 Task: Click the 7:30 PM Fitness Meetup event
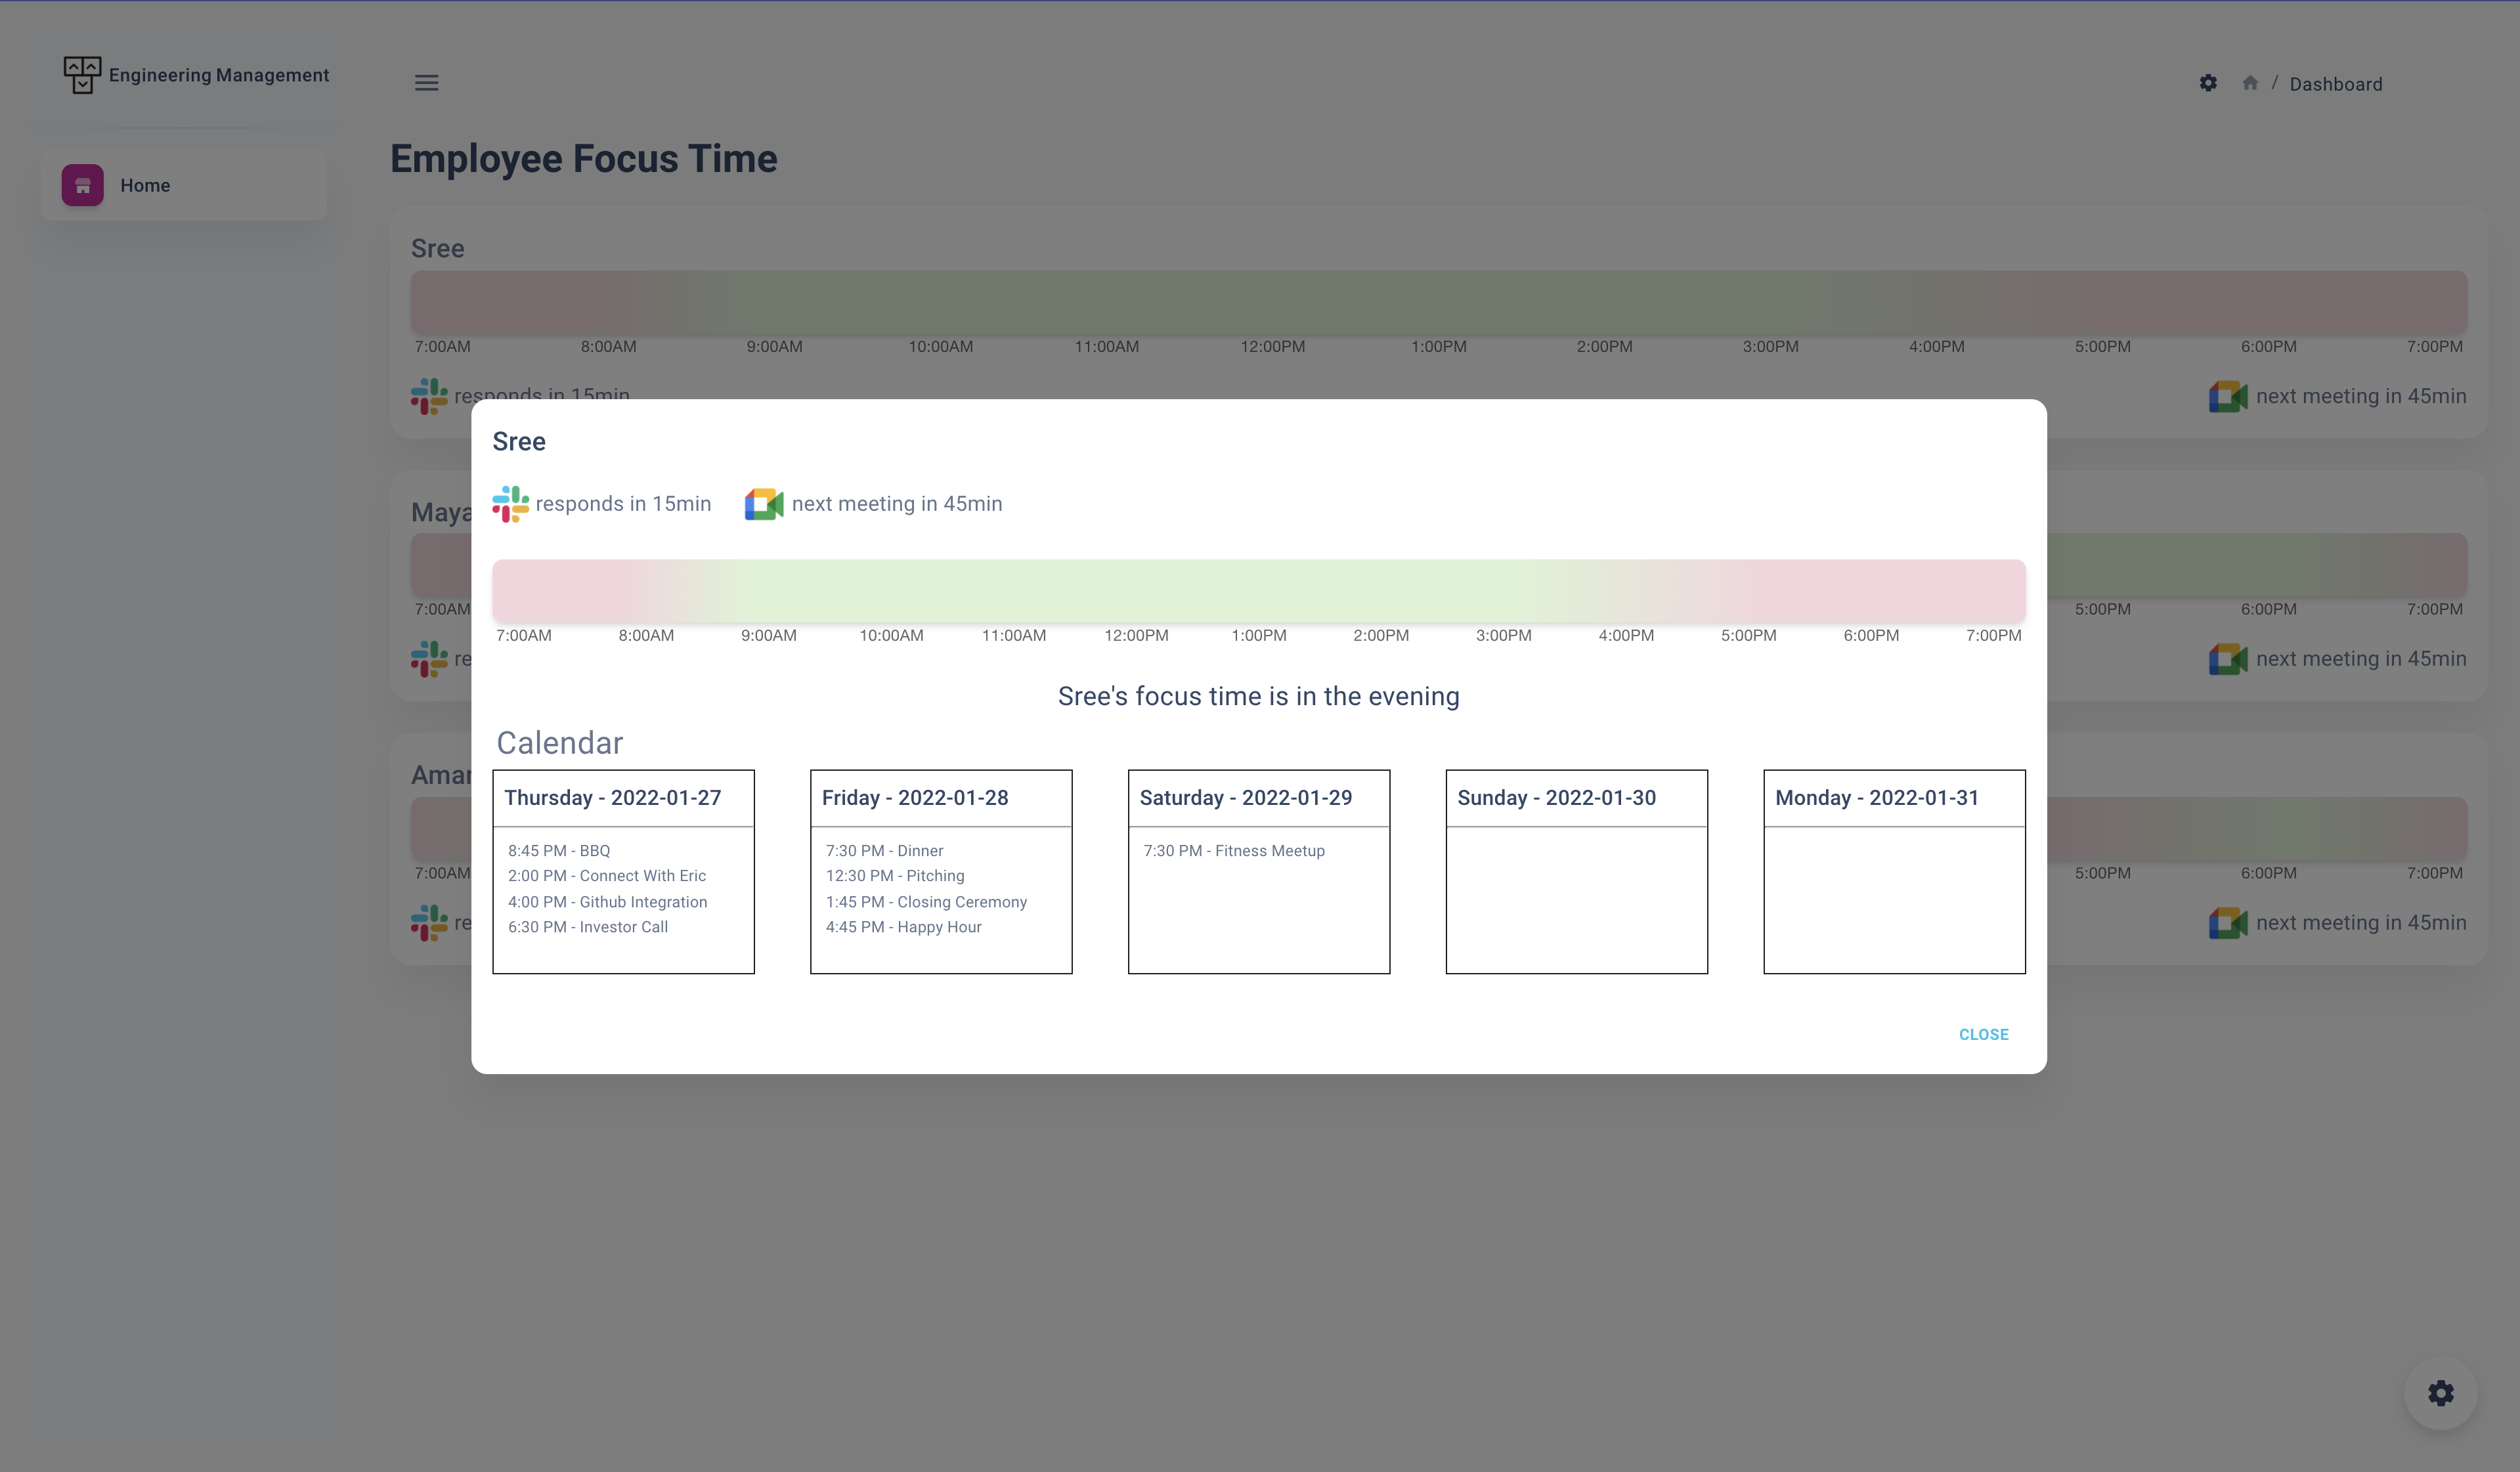(x=1233, y=851)
